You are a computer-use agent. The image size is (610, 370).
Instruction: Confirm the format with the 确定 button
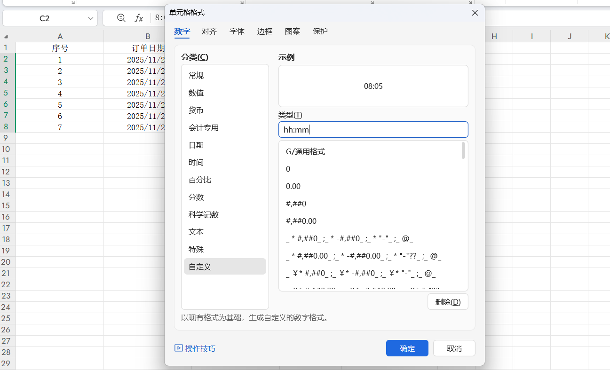(x=407, y=348)
